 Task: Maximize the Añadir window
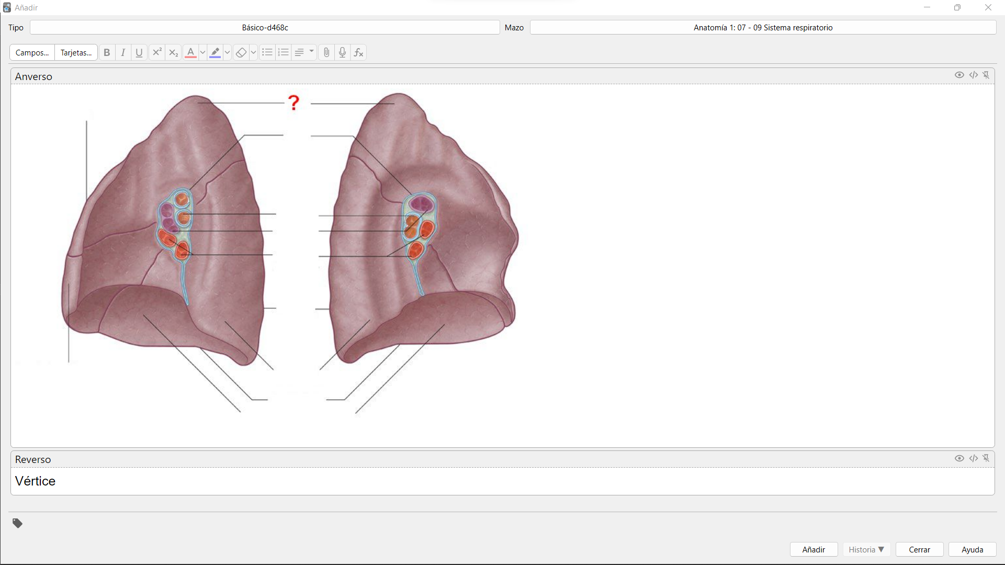pyautogui.click(x=957, y=7)
